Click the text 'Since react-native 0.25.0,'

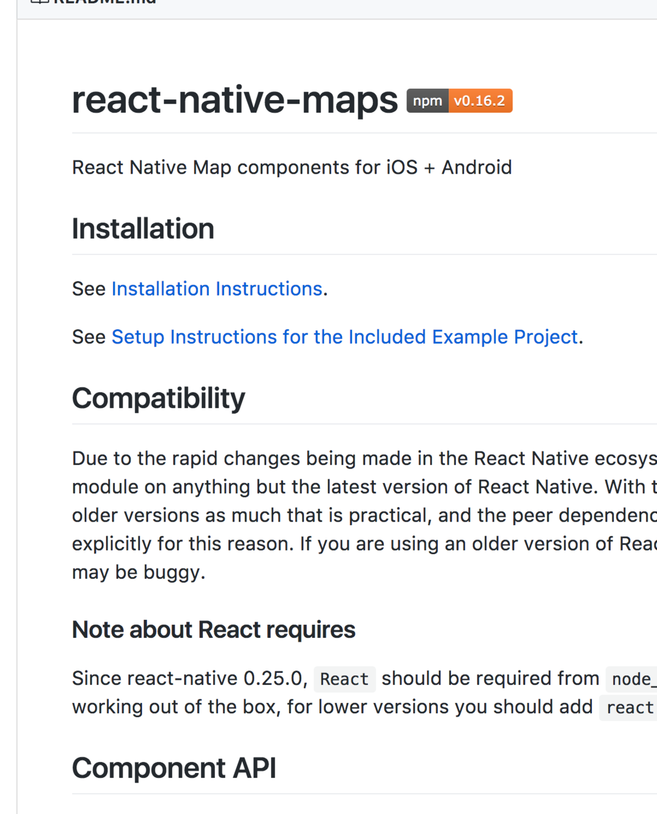(190, 678)
